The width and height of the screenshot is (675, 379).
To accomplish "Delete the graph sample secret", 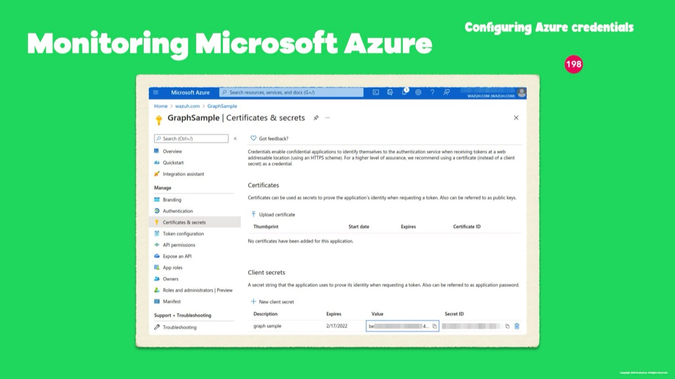I will click(x=517, y=326).
